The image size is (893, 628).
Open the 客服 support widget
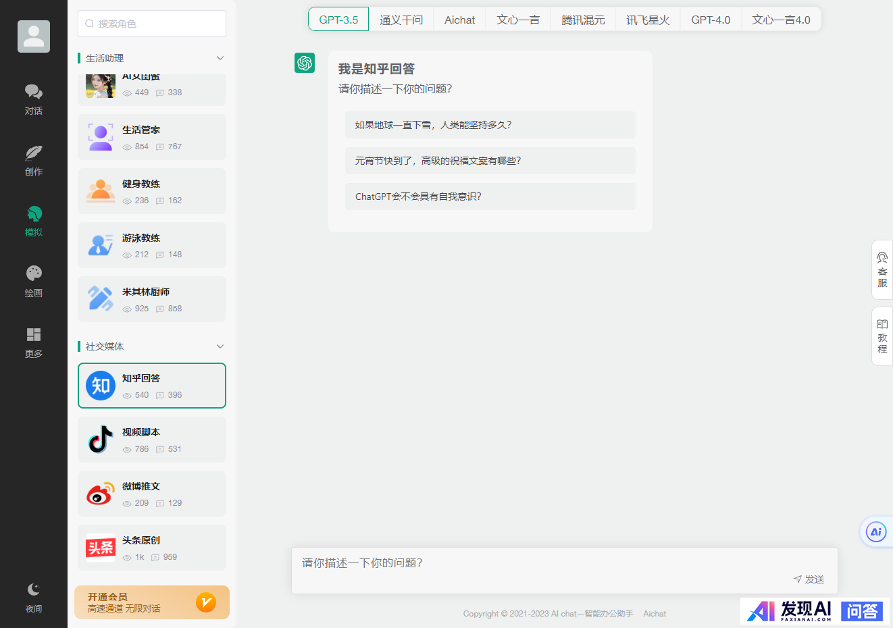tap(882, 270)
